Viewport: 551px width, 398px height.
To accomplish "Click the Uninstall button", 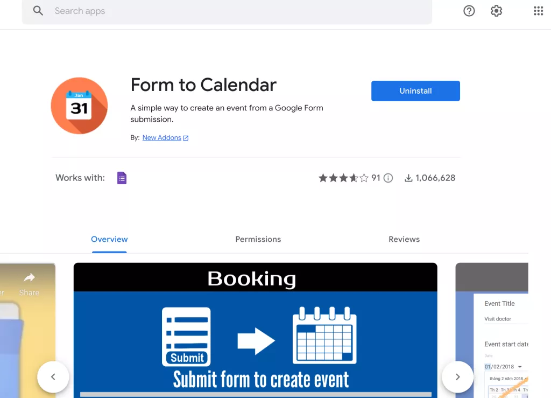I will click(x=415, y=90).
